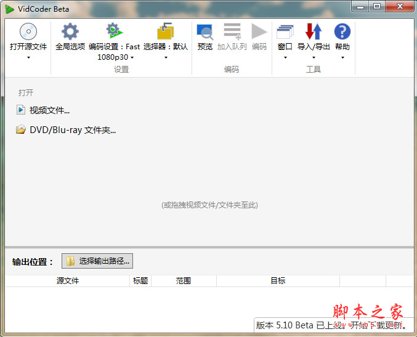Expand the 导入/导出 dropdown arrow
This screenshot has height=337, width=417.
tap(314, 57)
